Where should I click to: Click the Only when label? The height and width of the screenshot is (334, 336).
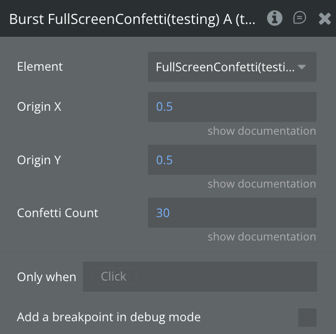coord(47,277)
